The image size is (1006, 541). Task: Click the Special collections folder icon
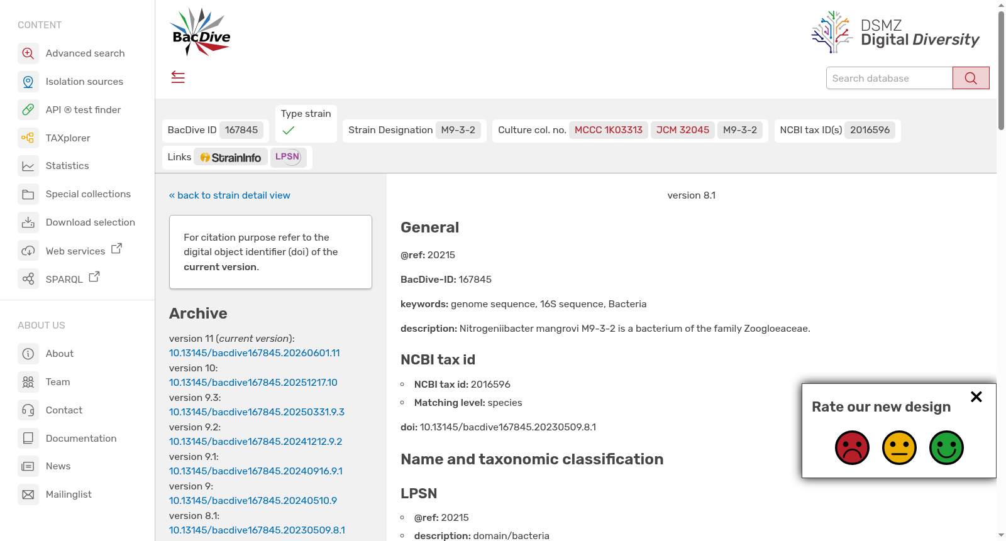(28, 194)
